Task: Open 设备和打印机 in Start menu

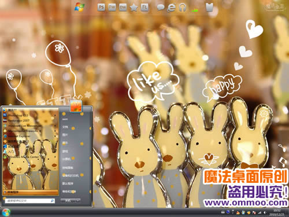Action: pyautogui.click(x=70, y=175)
